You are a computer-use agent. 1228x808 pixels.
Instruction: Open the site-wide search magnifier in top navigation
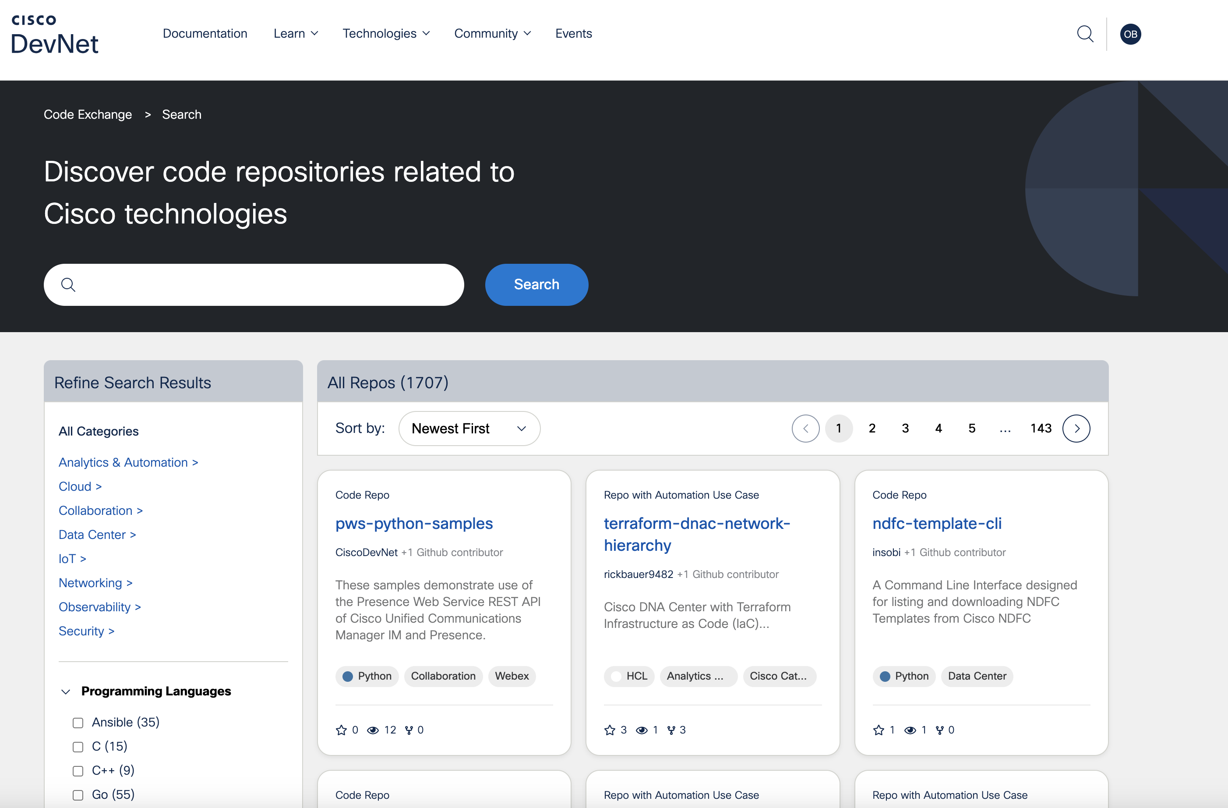point(1086,34)
